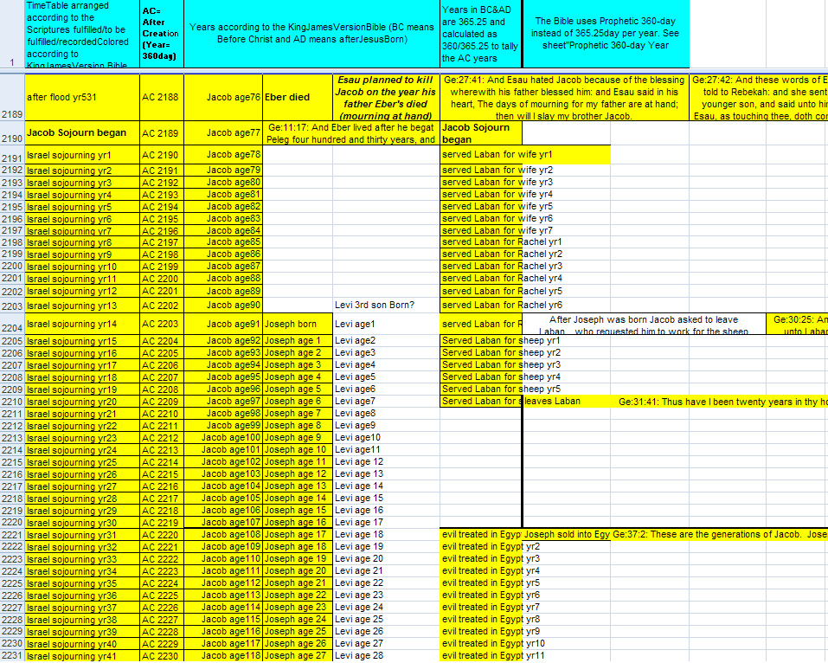828x663 pixels.
Task: Select the 'Jacob age113' cell
Action: [223, 595]
